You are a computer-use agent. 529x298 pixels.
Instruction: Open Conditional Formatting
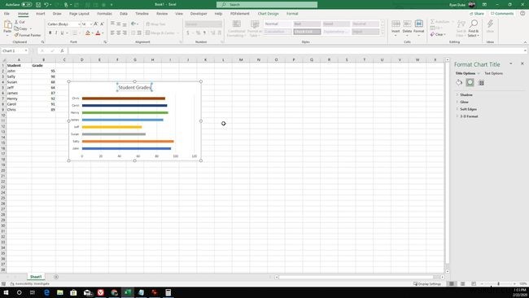pyautogui.click(x=236, y=28)
